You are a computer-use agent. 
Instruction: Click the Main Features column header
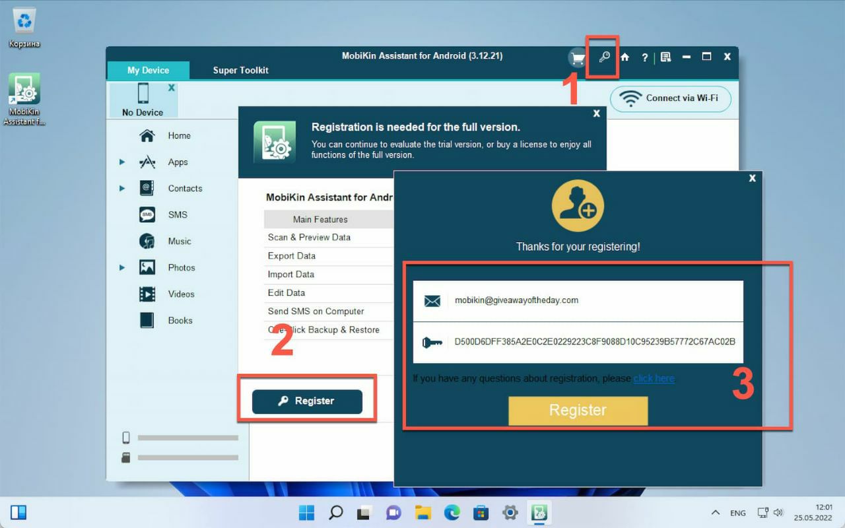coord(329,219)
